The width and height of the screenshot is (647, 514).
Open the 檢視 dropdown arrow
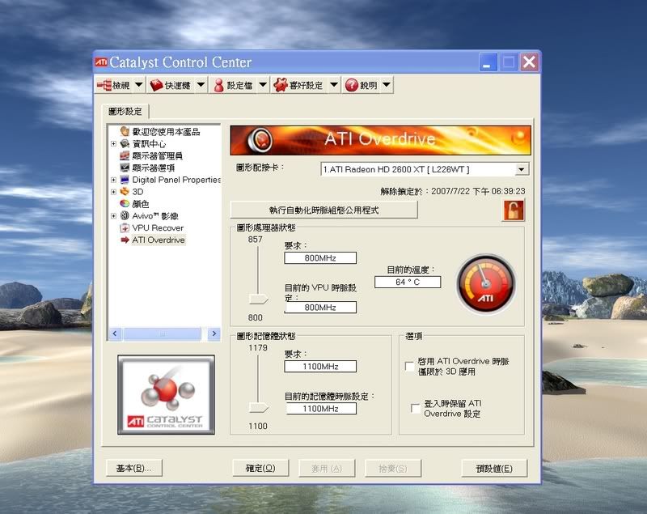click(139, 85)
